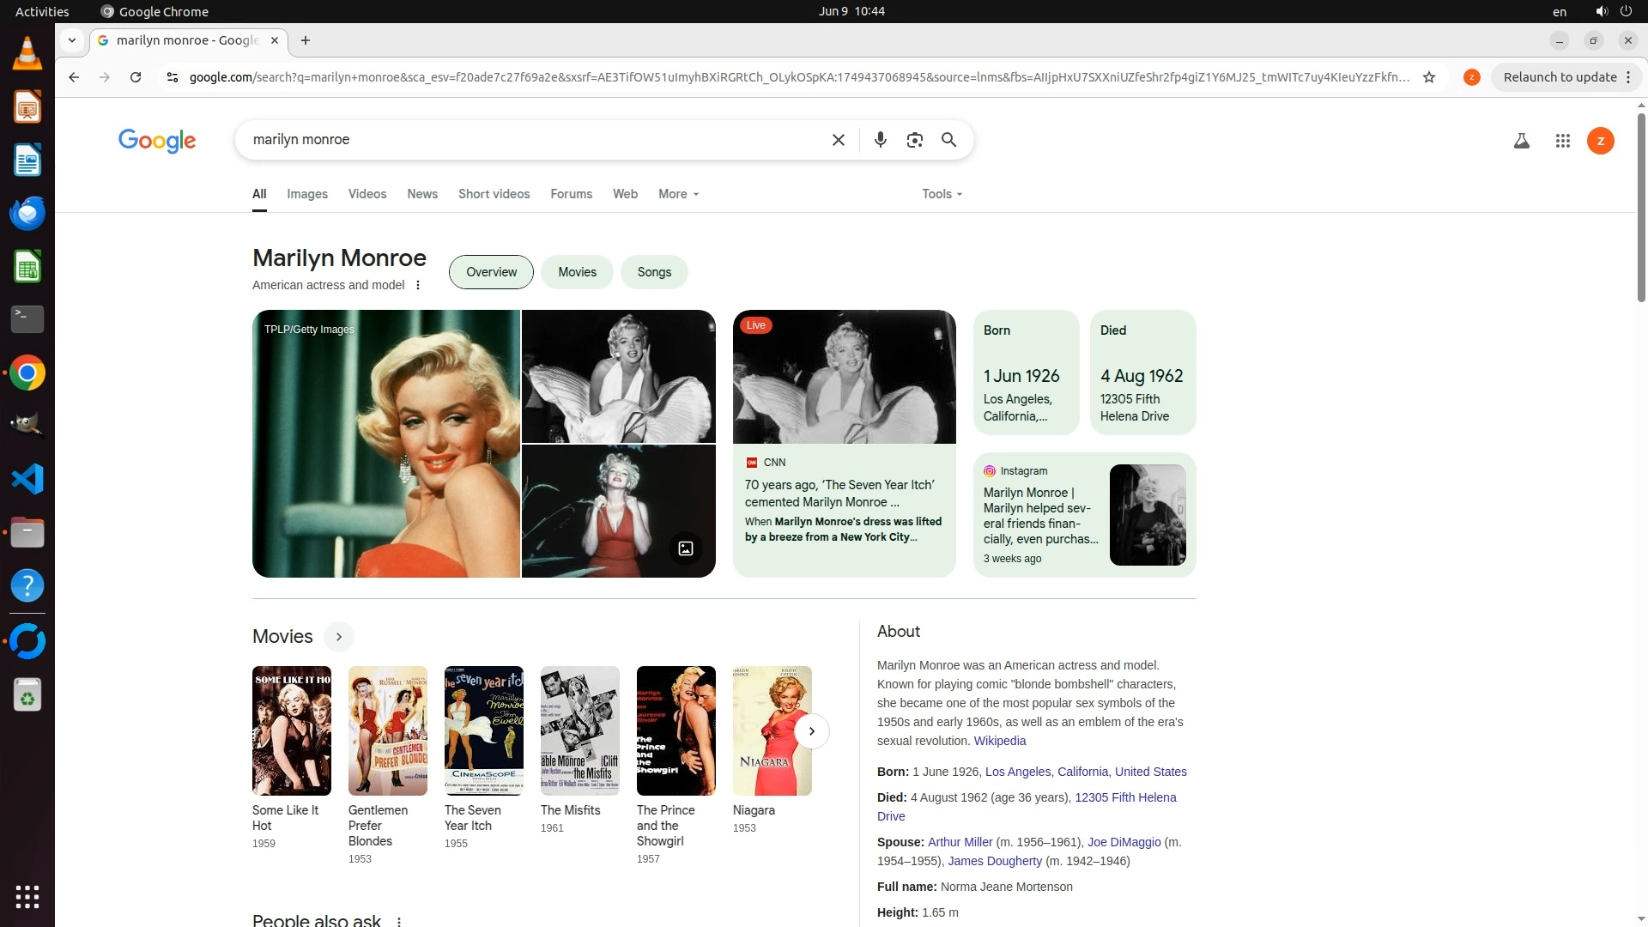The image size is (1648, 927).
Task: Clear the search box with X icon
Action: click(839, 140)
